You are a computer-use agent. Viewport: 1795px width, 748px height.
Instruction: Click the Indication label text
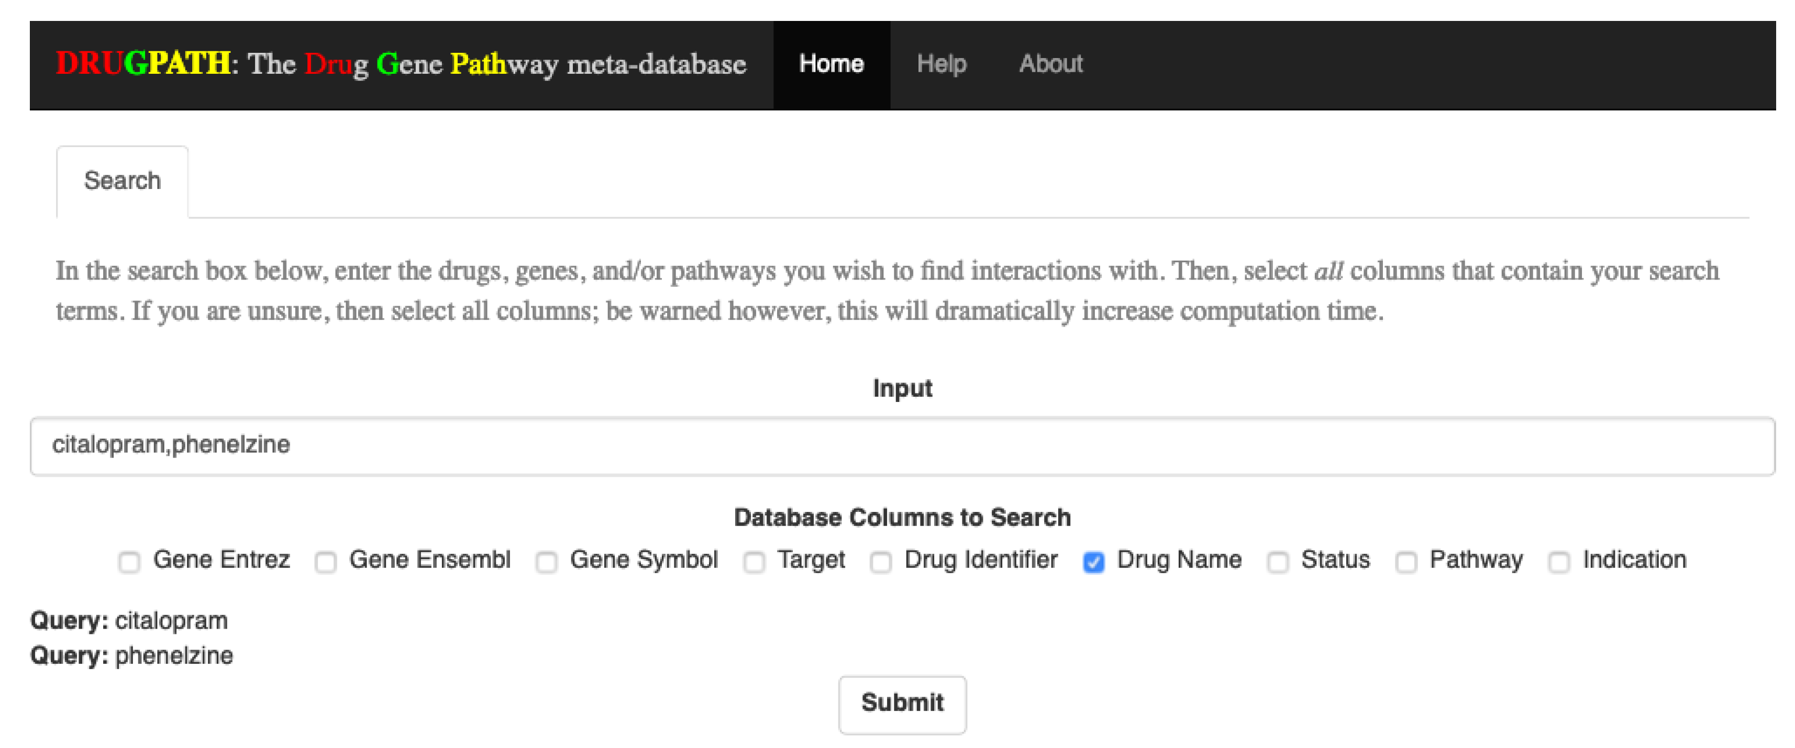tap(1634, 560)
